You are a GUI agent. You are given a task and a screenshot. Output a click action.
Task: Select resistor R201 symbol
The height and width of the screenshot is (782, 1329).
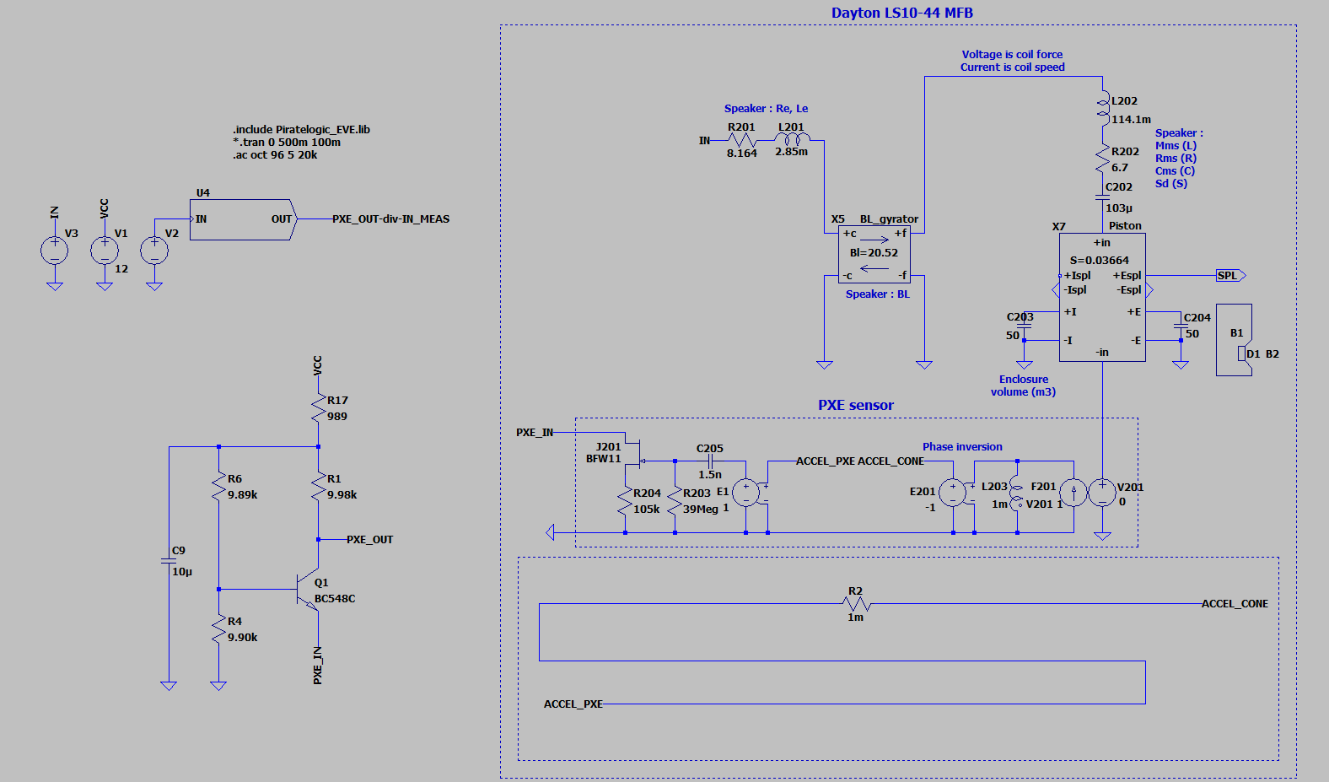741,140
